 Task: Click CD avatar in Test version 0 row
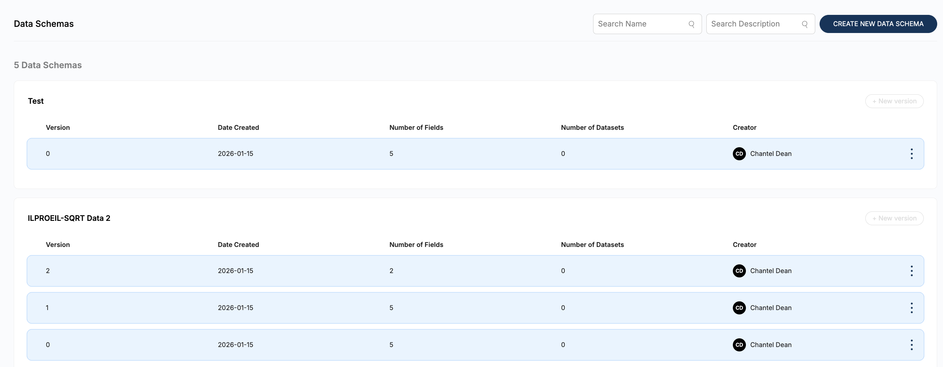point(739,154)
